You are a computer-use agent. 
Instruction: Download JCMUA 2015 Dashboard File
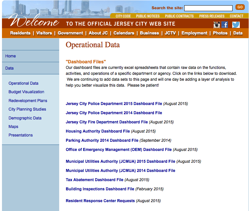[x=120, y=161]
